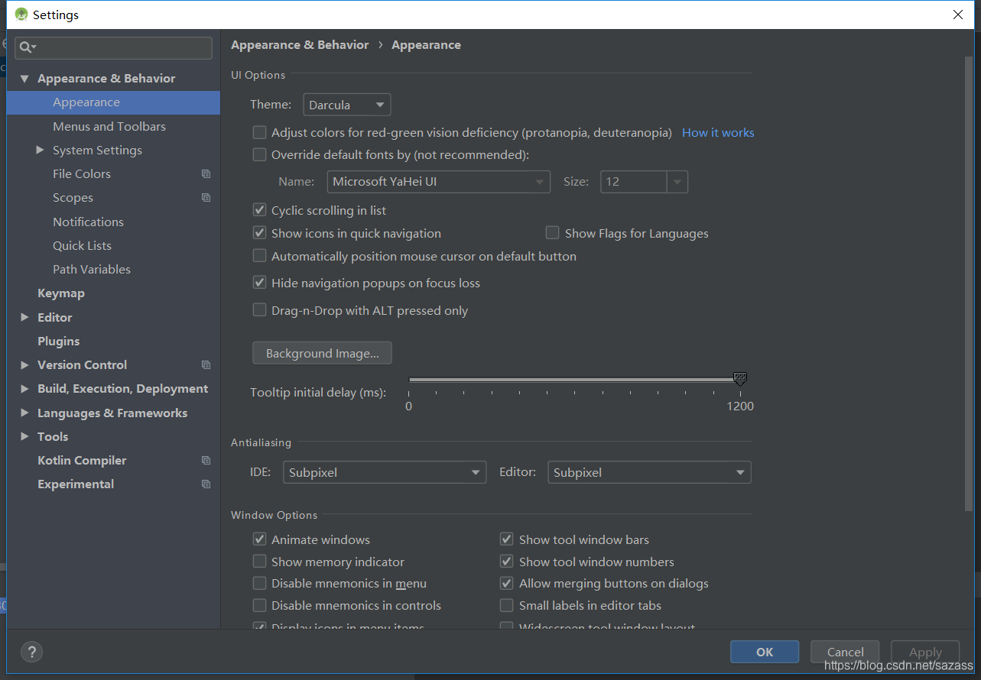Enable adjust colors for red-green vision deficiency
The width and height of the screenshot is (981, 680).
(260, 133)
